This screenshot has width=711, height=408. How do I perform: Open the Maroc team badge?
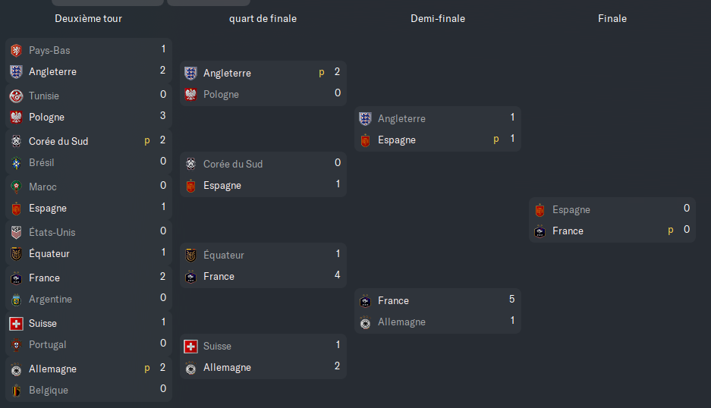16,187
